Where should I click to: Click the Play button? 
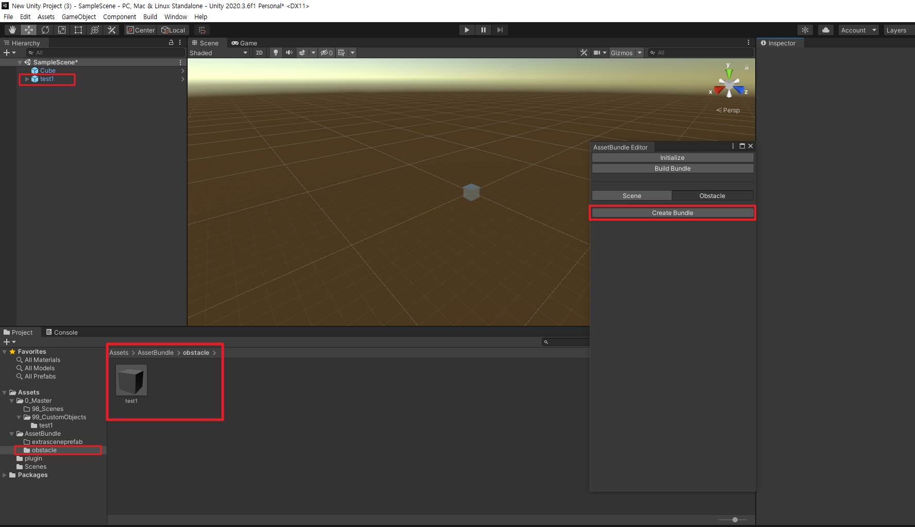[x=467, y=30]
